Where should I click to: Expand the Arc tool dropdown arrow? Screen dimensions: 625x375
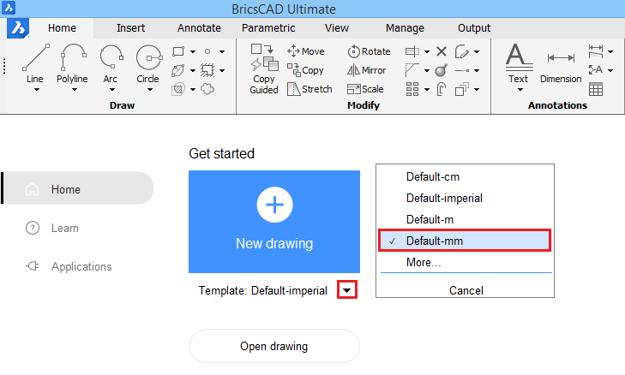point(112,90)
